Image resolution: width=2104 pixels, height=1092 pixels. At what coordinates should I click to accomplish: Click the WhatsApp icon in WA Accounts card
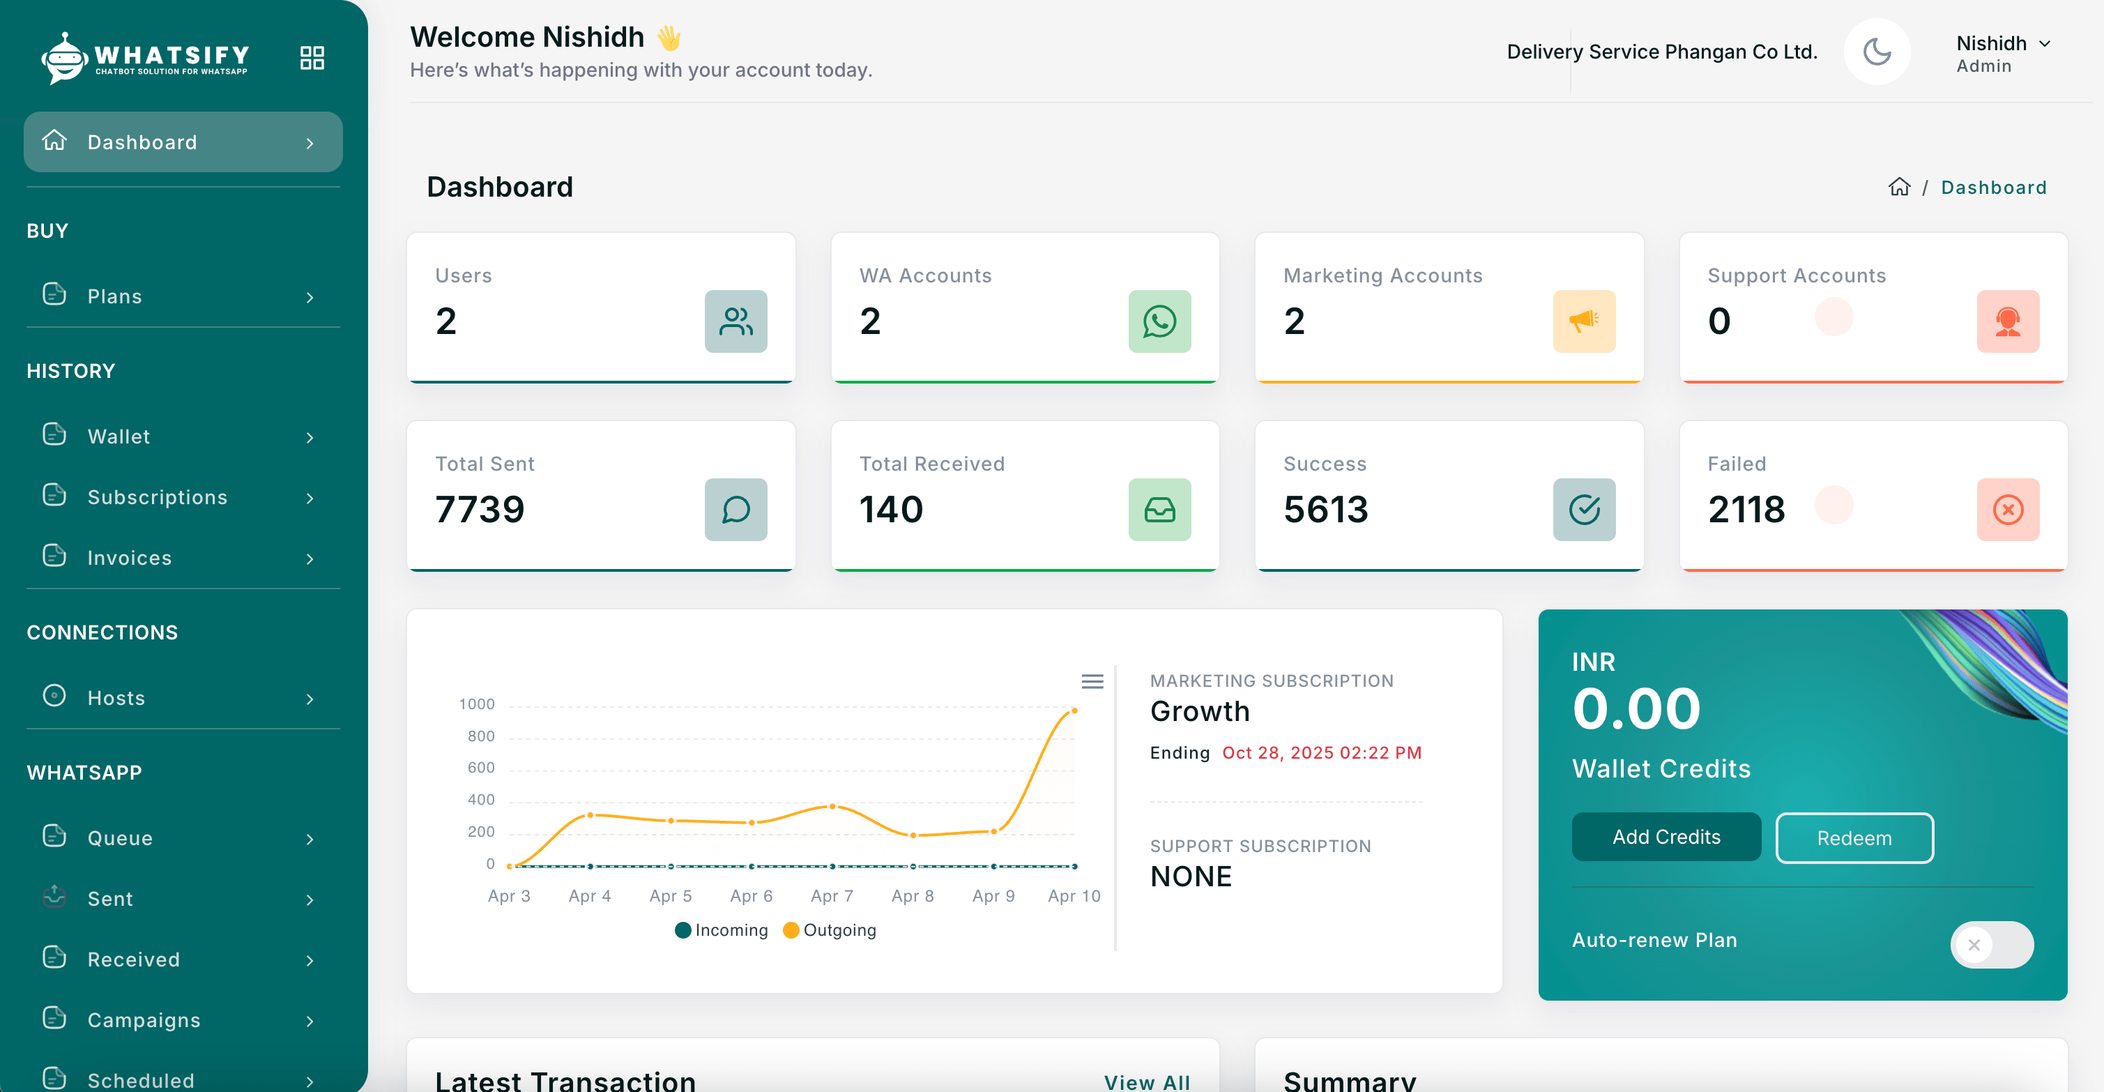pos(1159,321)
